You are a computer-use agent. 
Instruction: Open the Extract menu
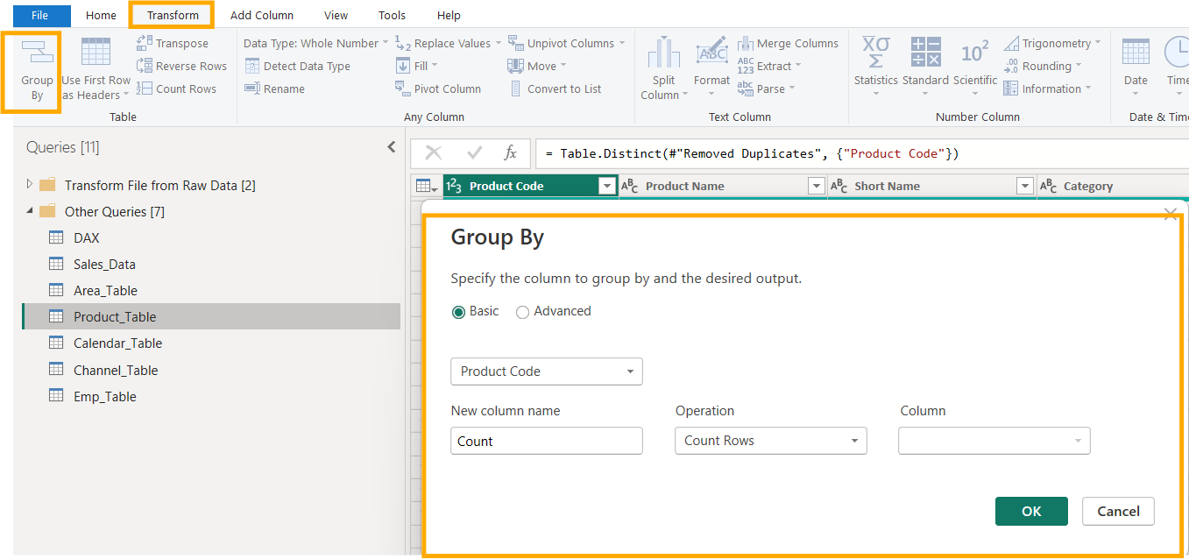[769, 66]
